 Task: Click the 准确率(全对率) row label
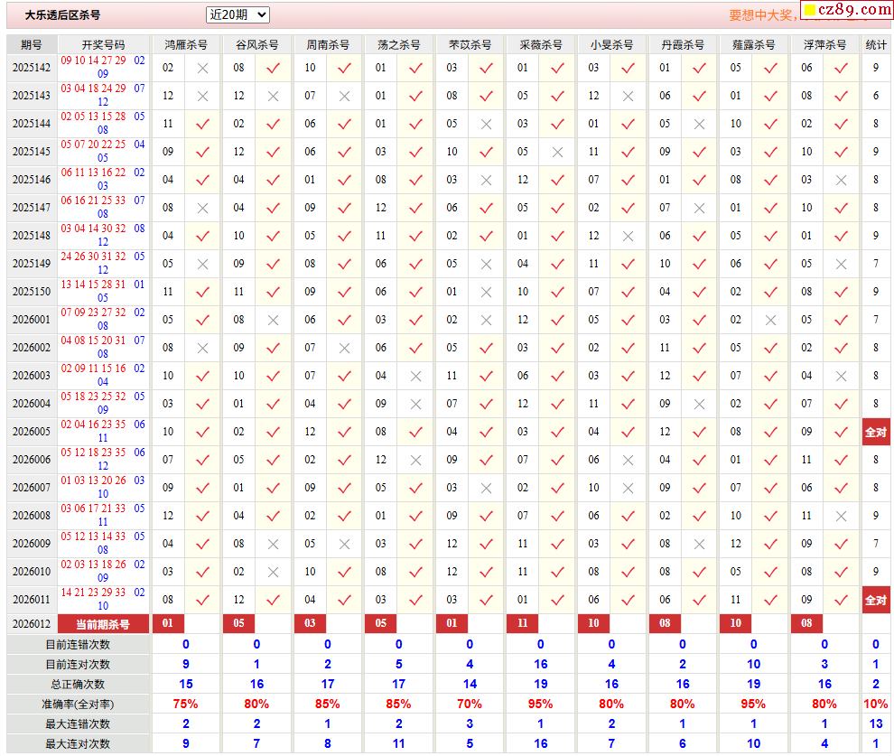click(79, 704)
